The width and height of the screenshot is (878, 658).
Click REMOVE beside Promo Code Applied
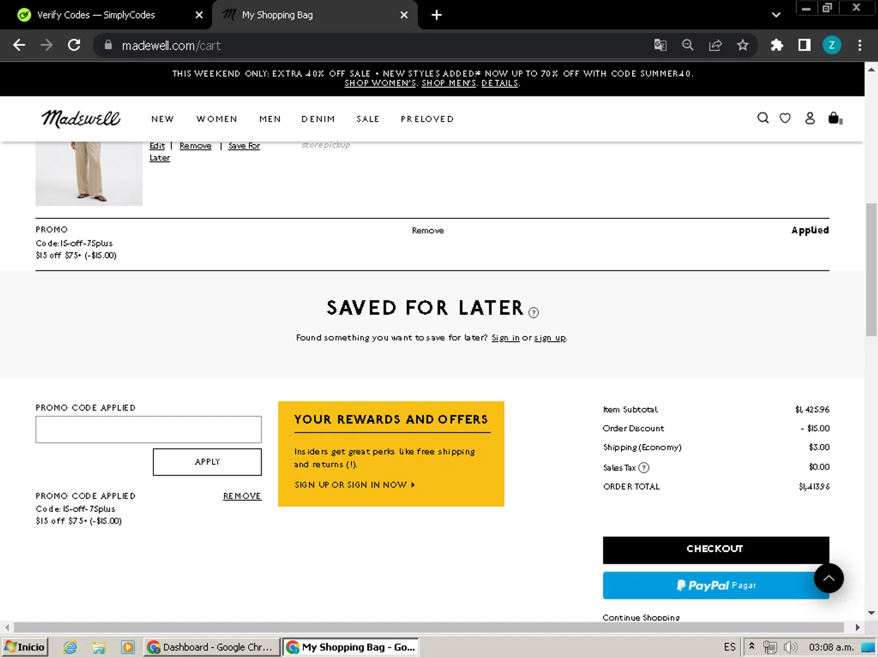point(242,496)
